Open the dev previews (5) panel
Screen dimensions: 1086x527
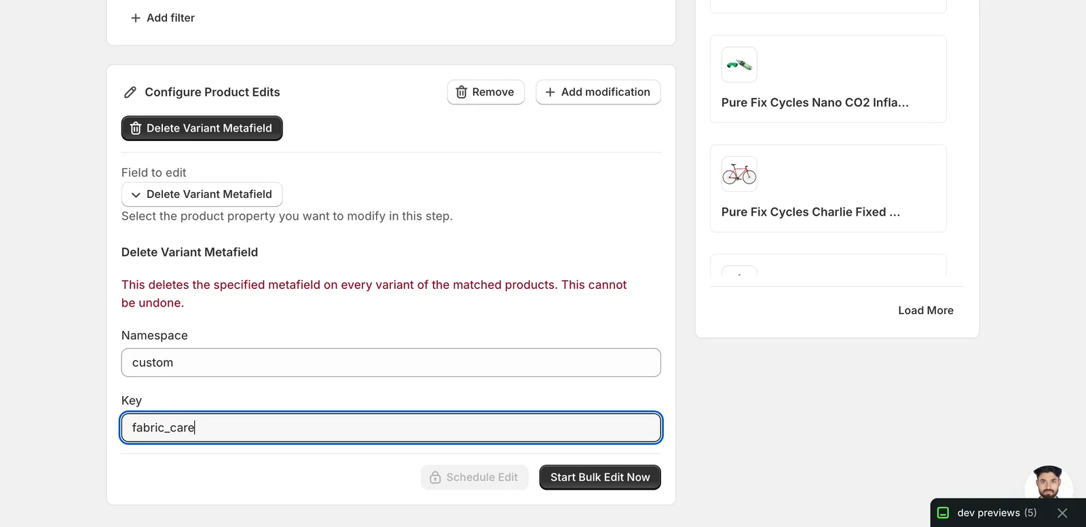(996, 513)
